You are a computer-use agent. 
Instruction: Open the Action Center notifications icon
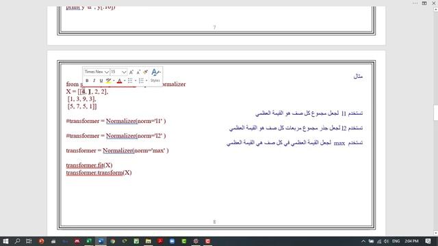[428, 241]
